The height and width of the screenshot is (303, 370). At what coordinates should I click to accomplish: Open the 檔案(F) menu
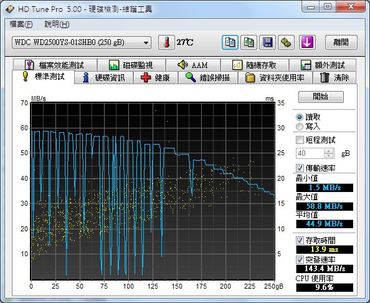[21, 24]
